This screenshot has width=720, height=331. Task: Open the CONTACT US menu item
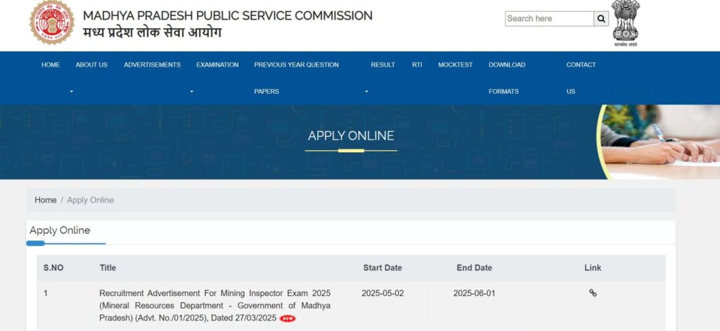(x=581, y=78)
